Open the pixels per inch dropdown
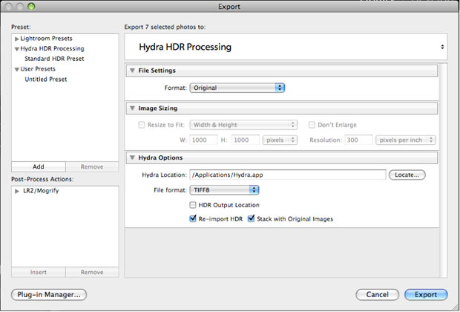 pos(406,140)
